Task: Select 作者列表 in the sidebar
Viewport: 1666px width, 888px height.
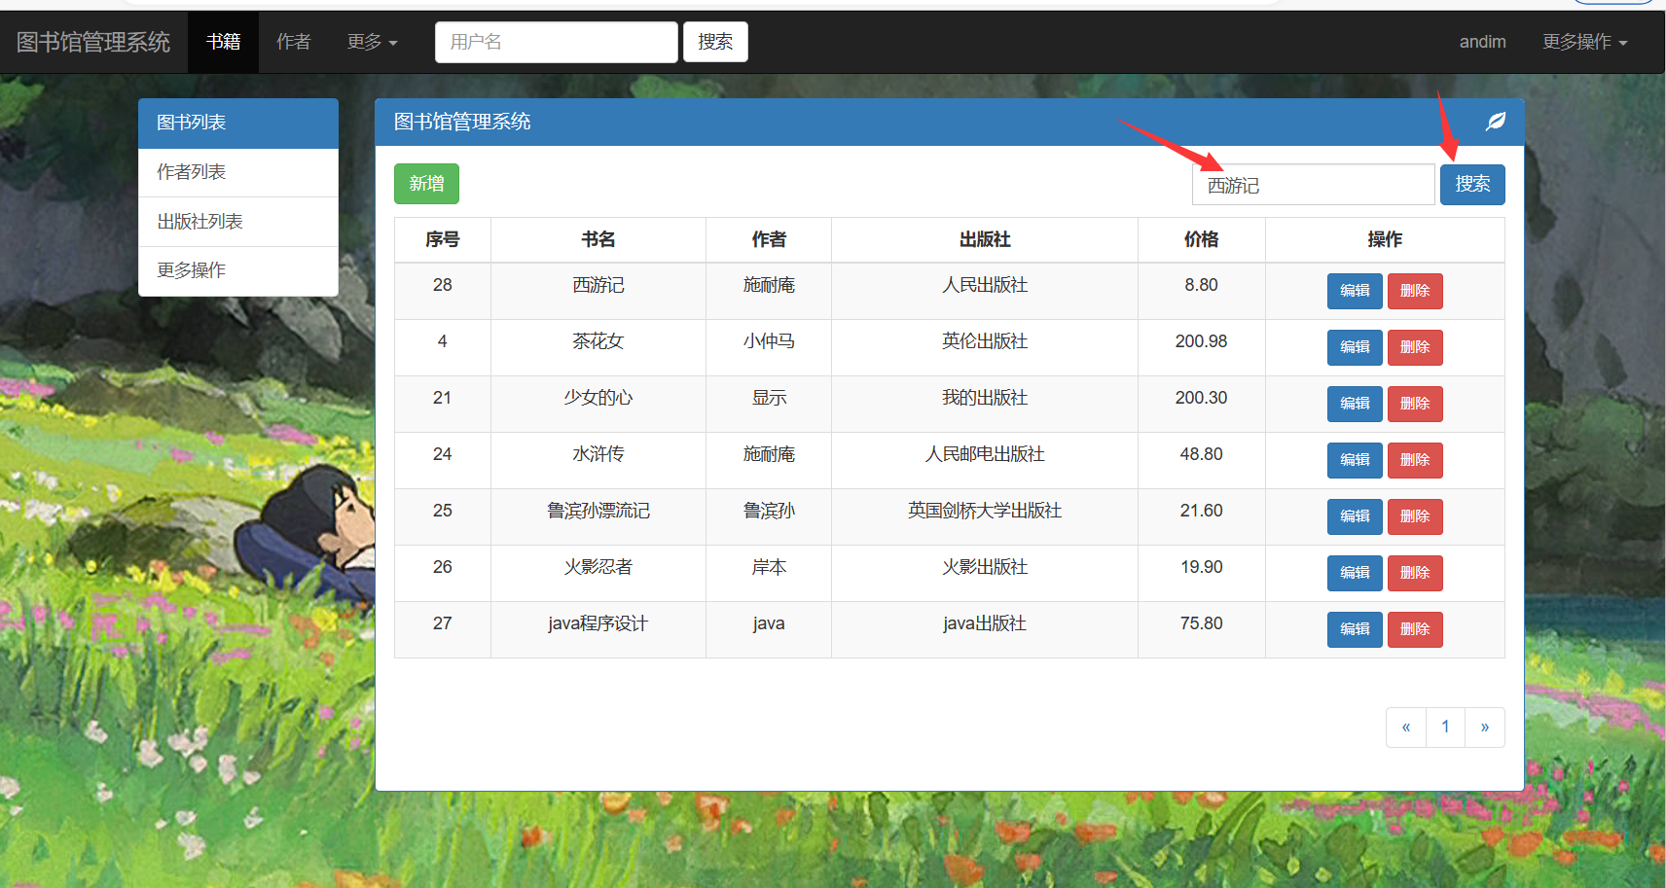Action: click(238, 172)
